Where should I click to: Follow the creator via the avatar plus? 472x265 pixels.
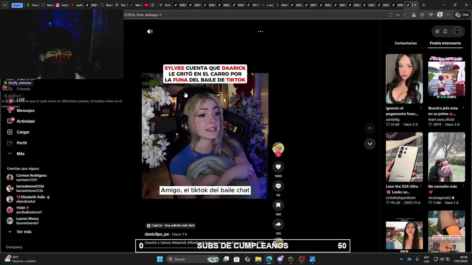(x=278, y=154)
